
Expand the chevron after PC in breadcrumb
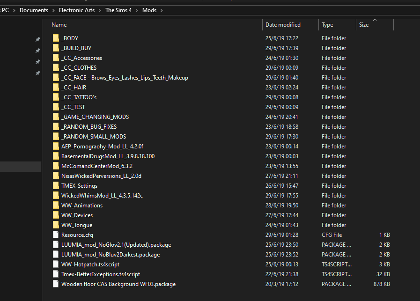point(14,10)
